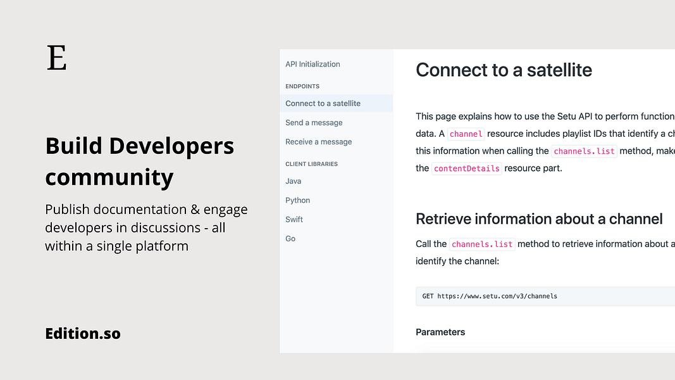Open the Swift client library page
Viewport: 675px width, 380px height.
[294, 219]
